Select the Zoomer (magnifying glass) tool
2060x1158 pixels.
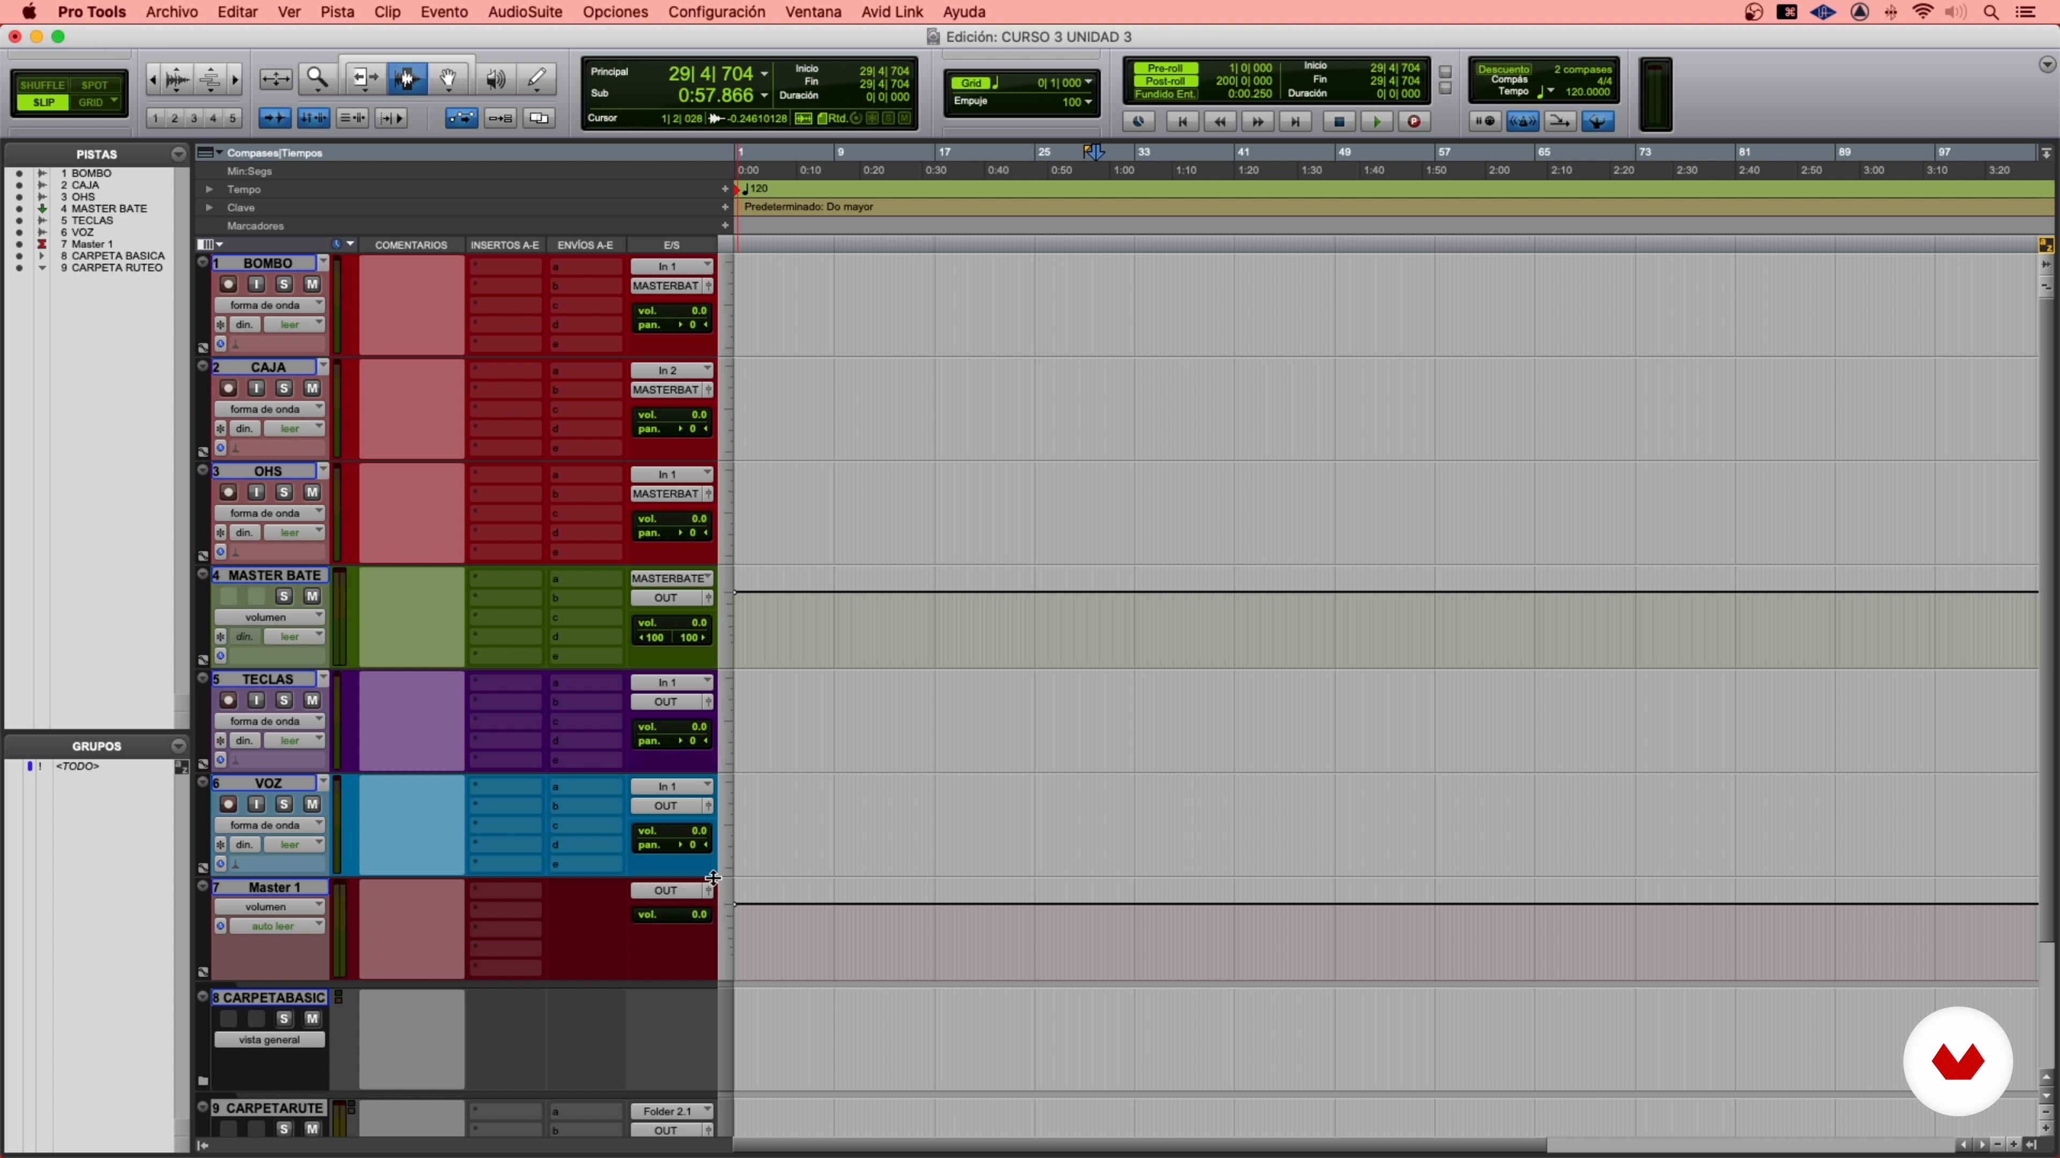point(318,78)
